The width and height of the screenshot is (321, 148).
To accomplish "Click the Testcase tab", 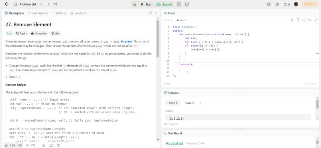I will point(171,93).
